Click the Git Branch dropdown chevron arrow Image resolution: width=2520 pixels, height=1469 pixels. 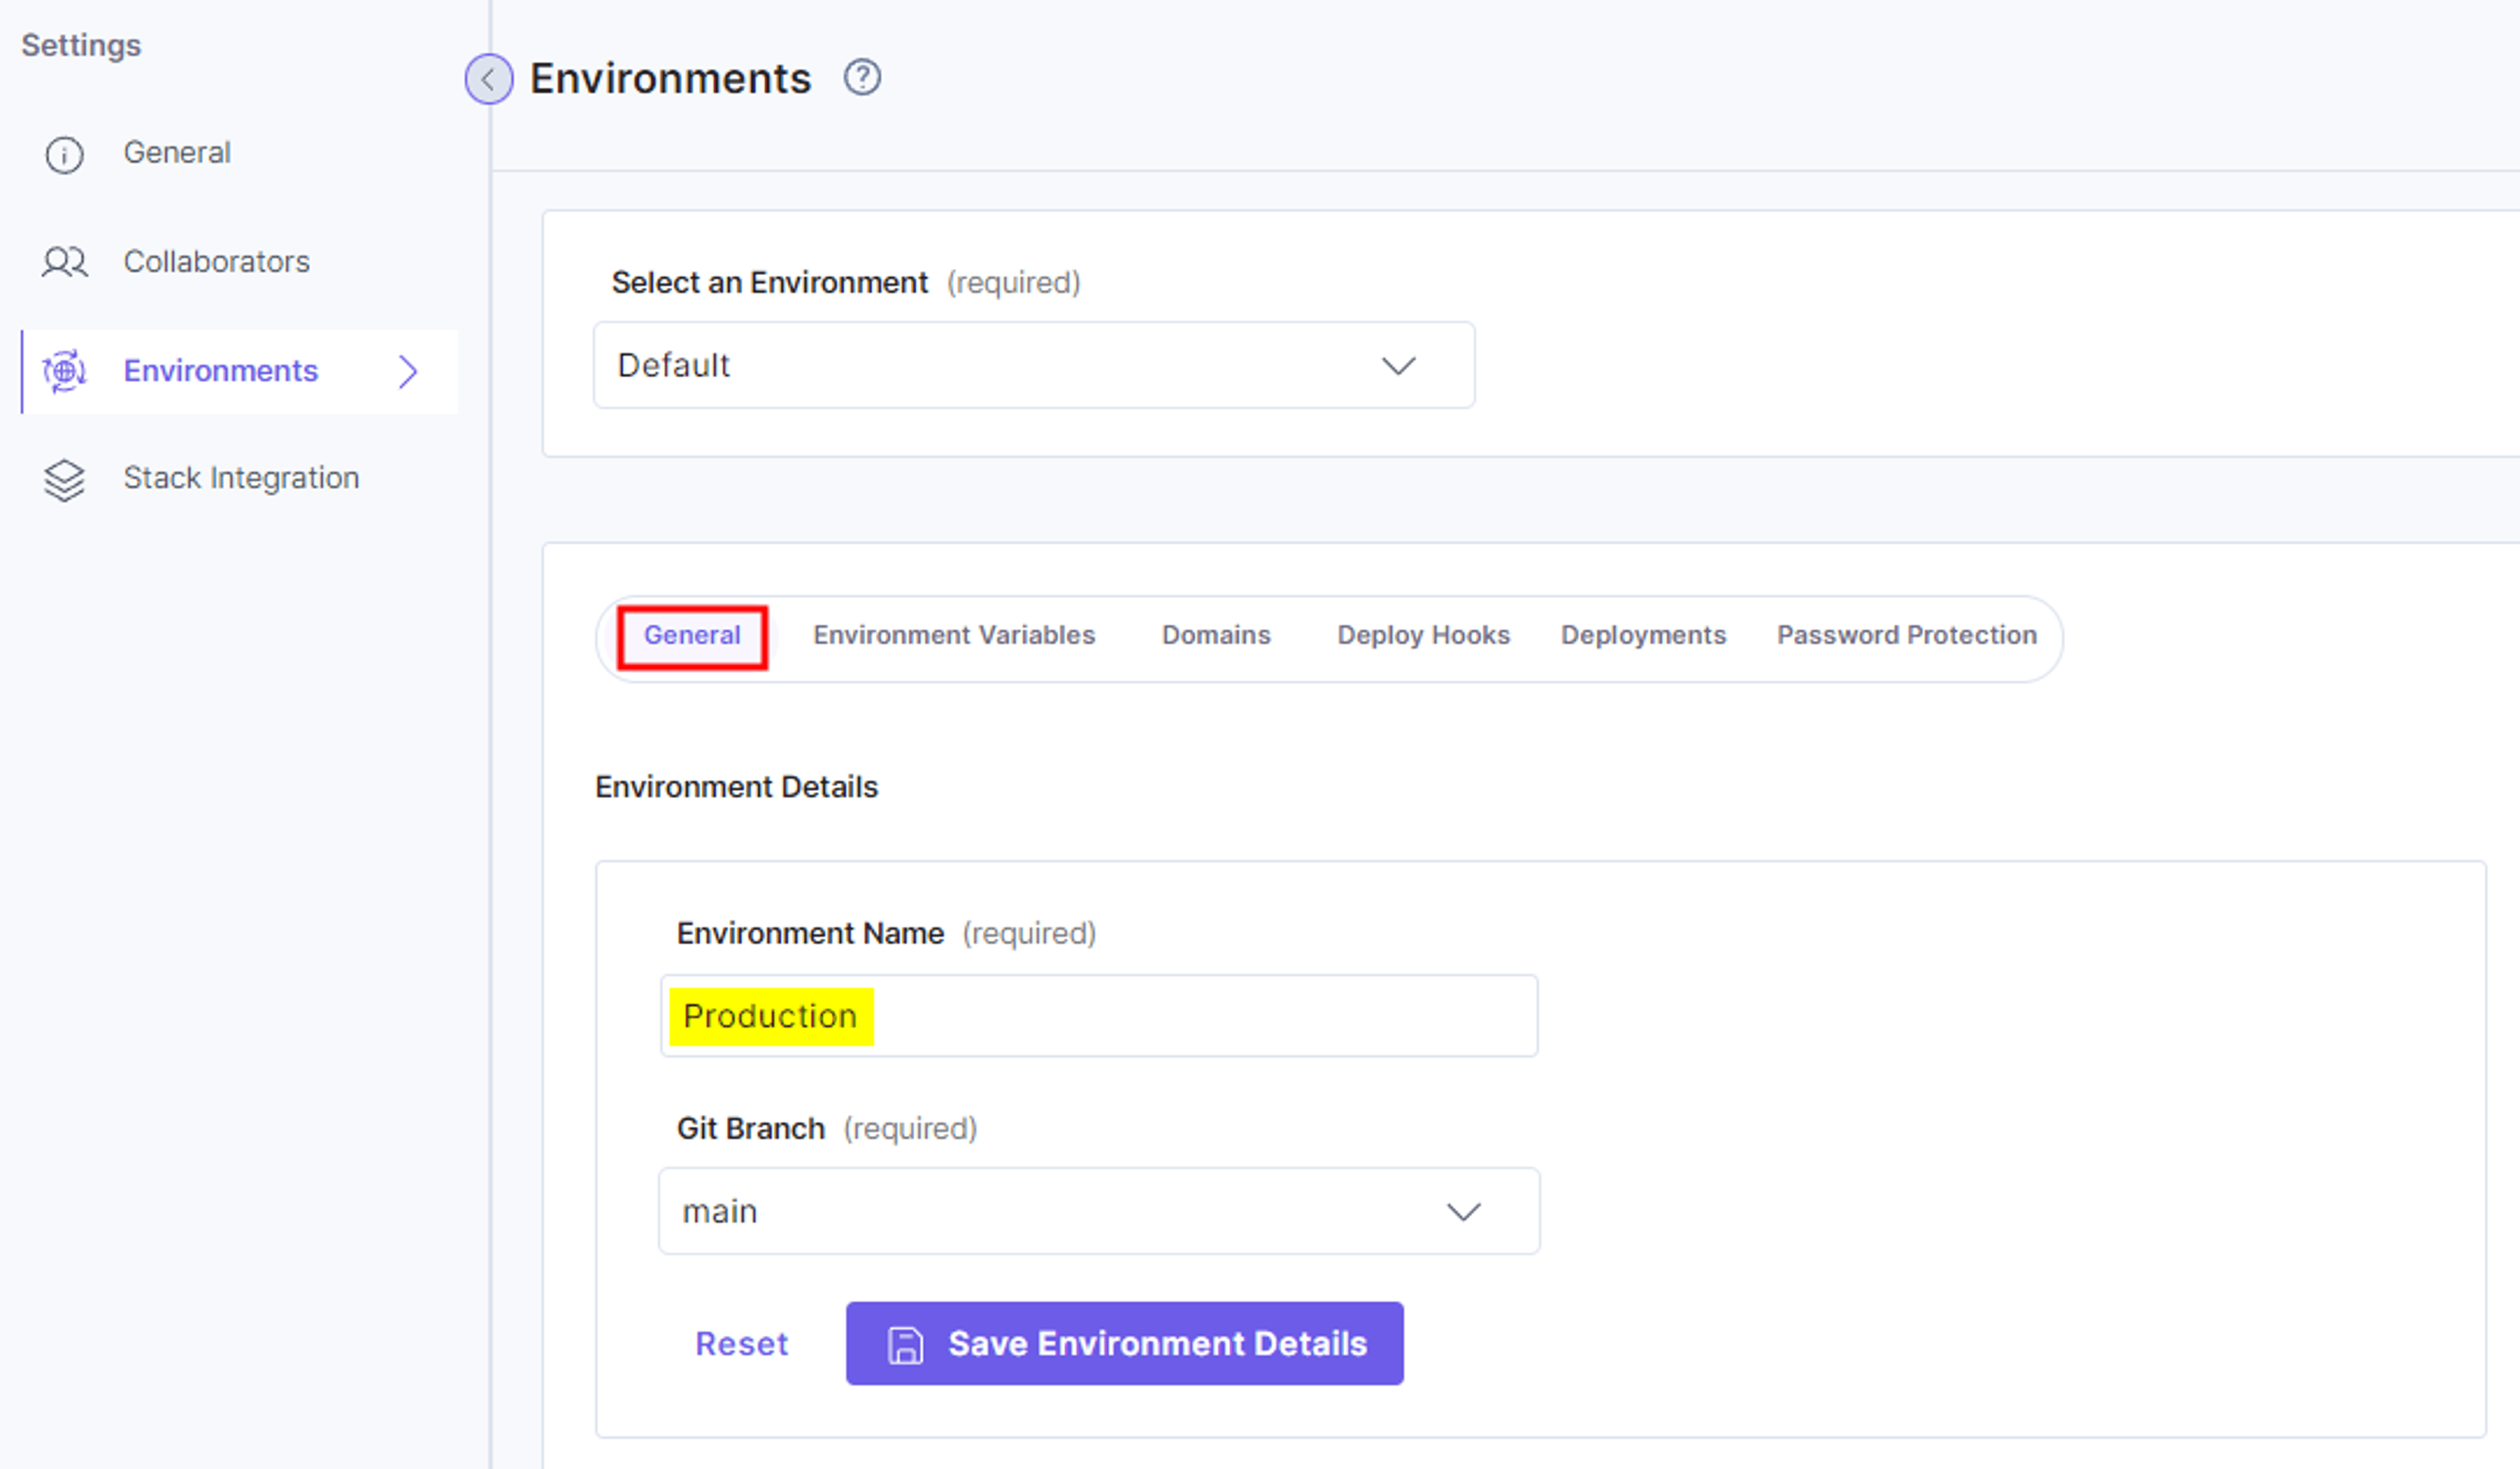1464,1212
